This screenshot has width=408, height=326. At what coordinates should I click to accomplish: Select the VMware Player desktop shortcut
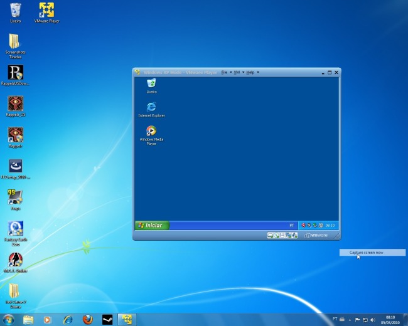point(47,13)
